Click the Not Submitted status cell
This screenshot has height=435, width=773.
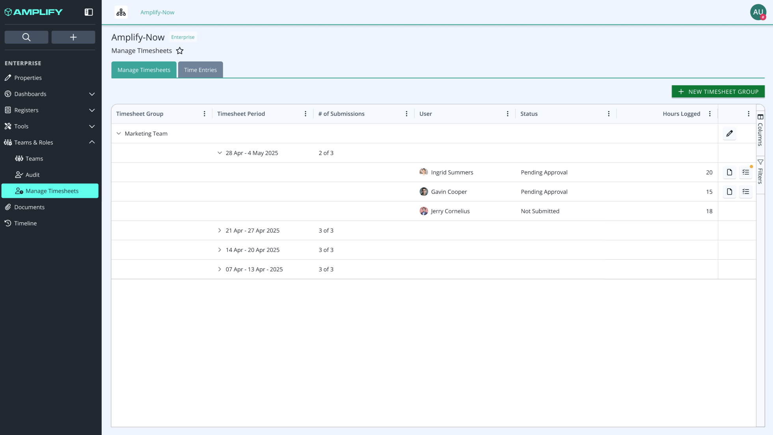tap(540, 211)
